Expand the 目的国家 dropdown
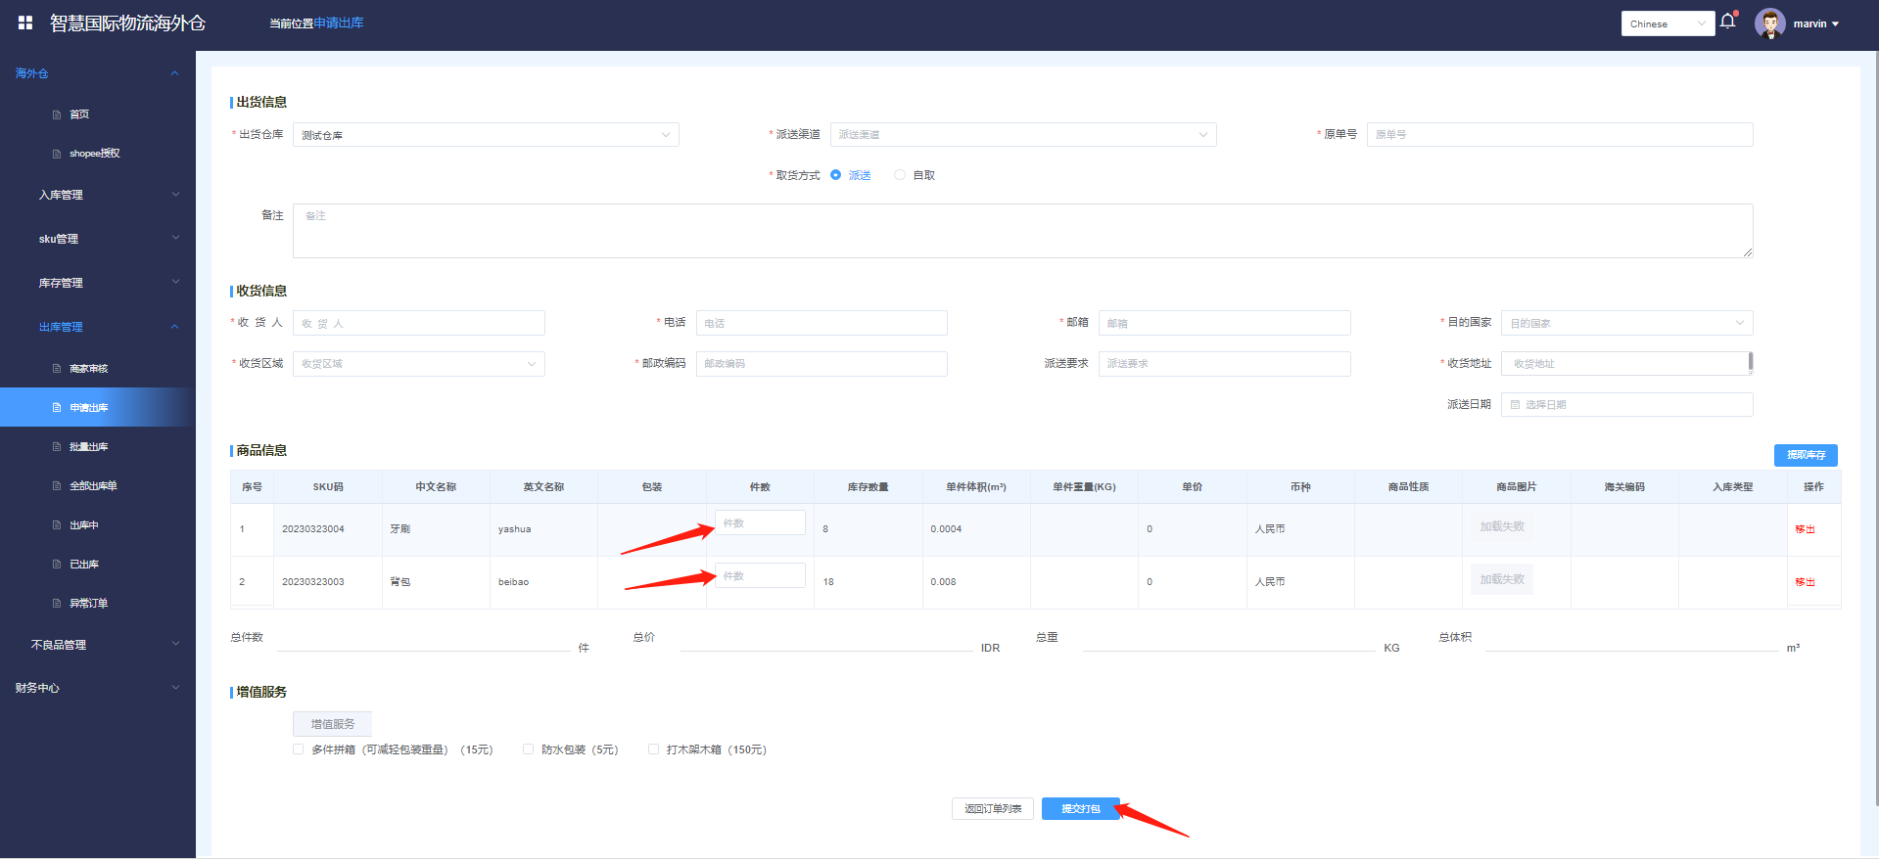 point(1625,323)
